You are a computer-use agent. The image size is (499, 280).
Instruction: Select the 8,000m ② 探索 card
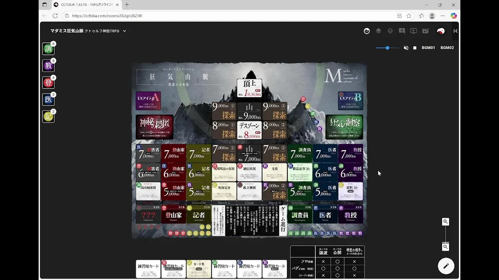point(275,130)
